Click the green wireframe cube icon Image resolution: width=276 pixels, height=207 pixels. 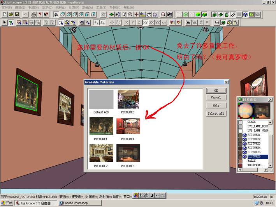[x=186, y=14]
